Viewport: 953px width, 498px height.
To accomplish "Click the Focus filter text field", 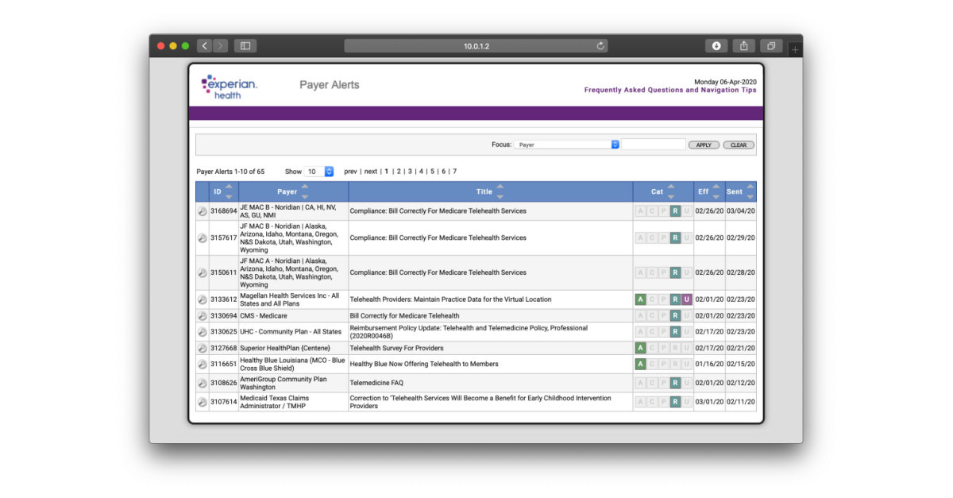I will click(653, 144).
